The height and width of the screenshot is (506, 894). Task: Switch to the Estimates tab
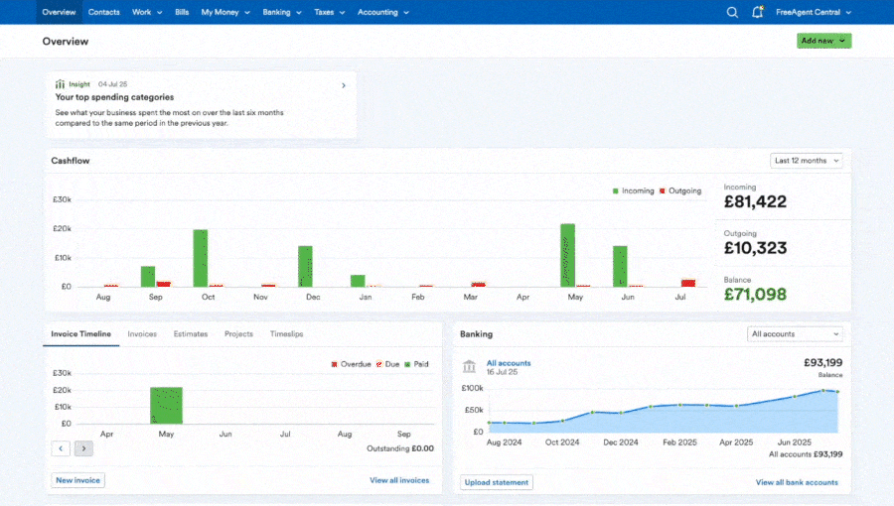click(x=191, y=334)
